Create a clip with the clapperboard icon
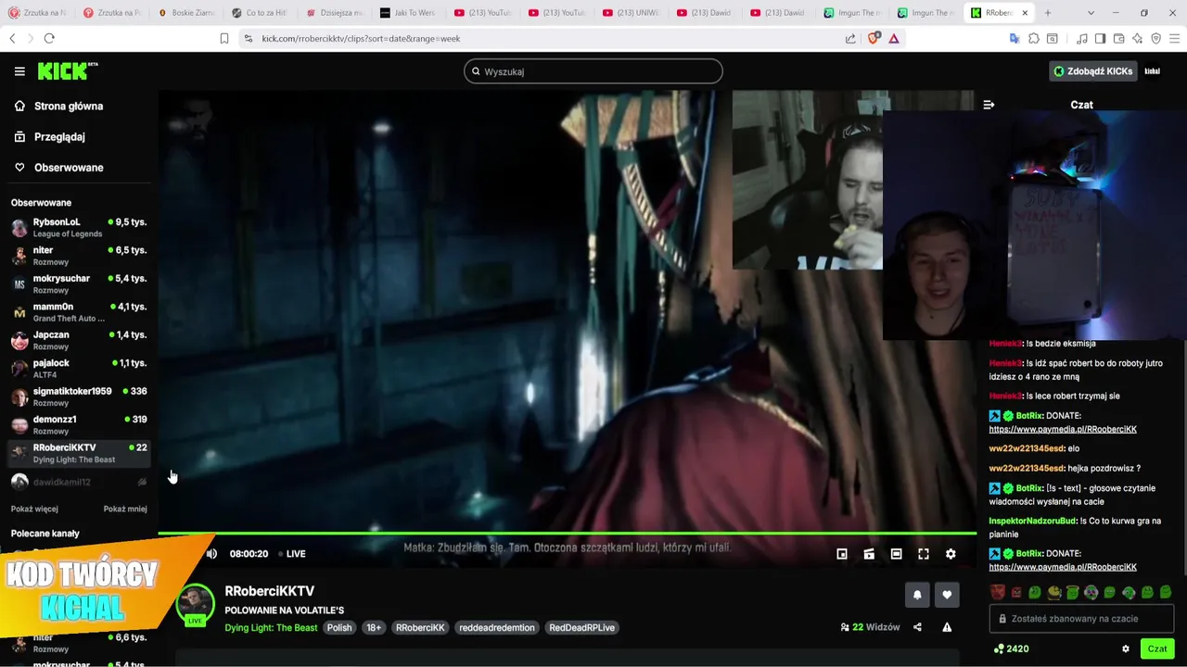Image resolution: width=1187 pixels, height=667 pixels. pyautogui.click(x=869, y=554)
